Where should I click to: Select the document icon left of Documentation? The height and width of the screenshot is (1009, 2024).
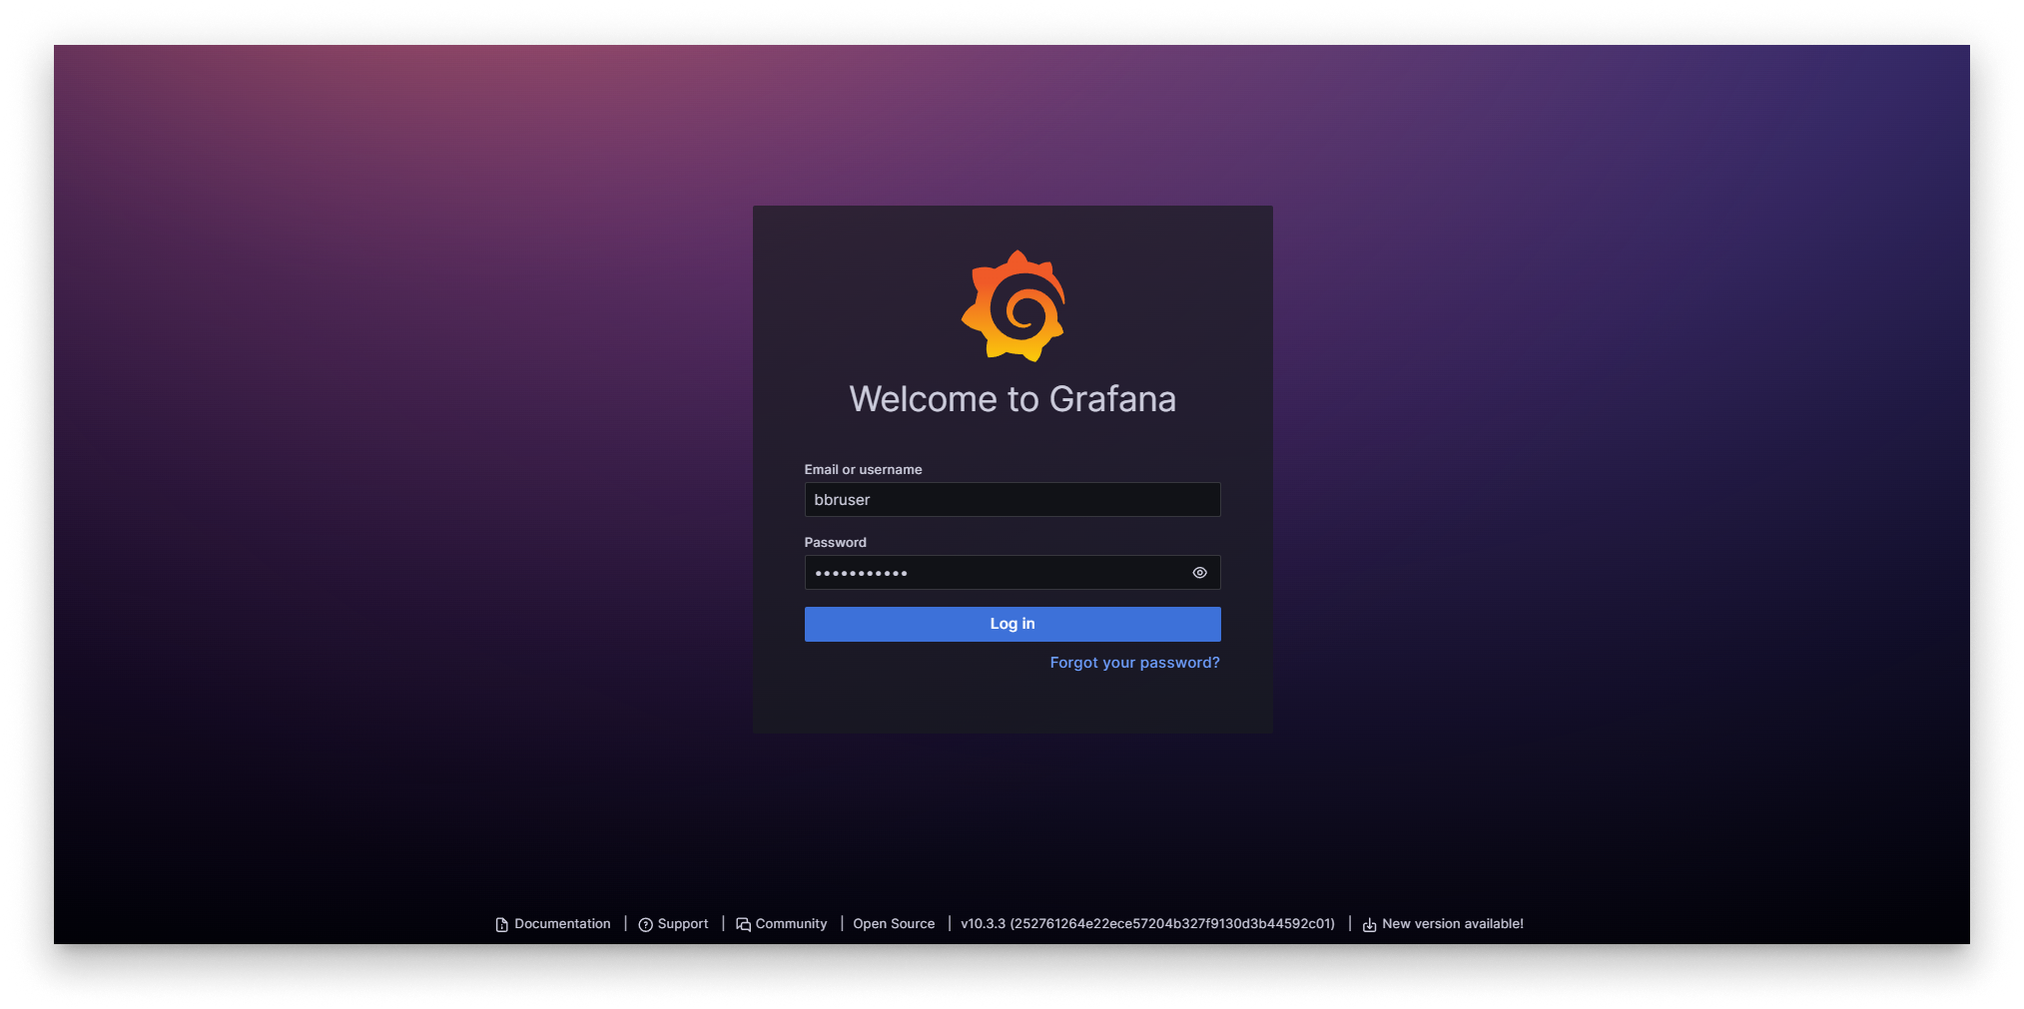tap(499, 924)
